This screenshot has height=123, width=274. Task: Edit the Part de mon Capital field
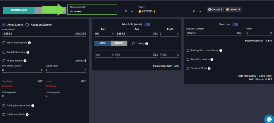[22, 70]
